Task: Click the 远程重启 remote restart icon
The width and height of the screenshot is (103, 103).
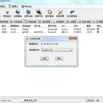Action: pos(18,14)
